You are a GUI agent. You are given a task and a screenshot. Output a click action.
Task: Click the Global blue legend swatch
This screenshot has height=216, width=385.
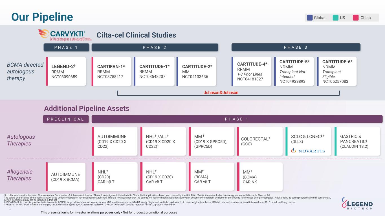point(310,18)
